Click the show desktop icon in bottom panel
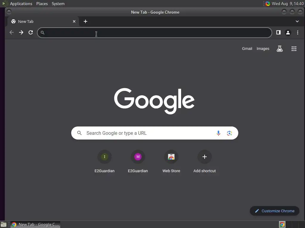 coord(4,224)
